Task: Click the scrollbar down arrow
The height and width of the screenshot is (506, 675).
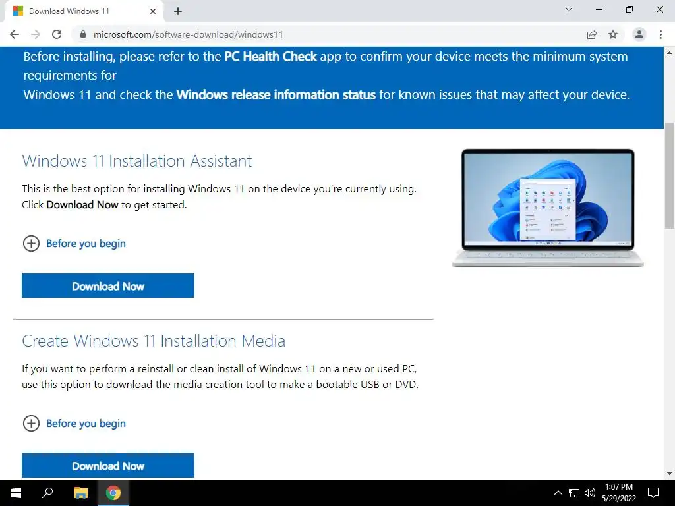Action: pos(670,474)
